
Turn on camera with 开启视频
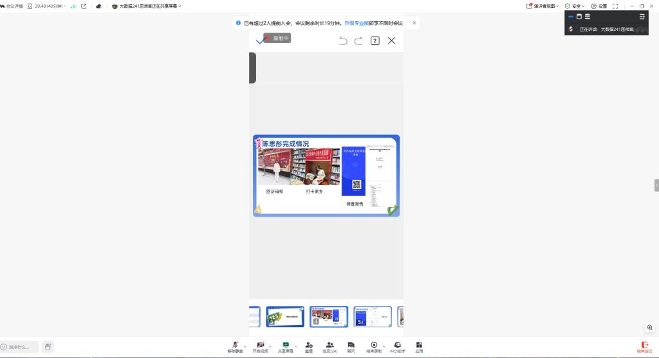259,346
